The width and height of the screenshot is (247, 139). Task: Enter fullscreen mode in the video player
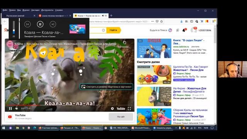click(129, 108)
